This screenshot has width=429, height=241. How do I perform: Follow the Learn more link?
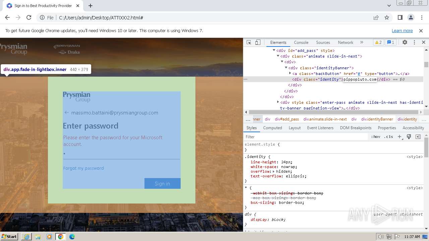pyautogui.click(x=402, y=30)
